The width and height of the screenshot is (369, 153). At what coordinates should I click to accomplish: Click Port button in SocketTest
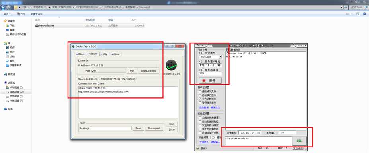tap(132, 71)
